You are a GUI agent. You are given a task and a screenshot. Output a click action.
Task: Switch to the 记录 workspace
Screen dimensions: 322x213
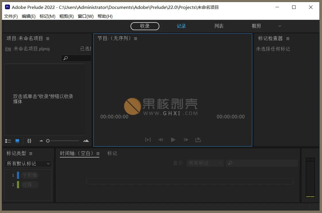point(181,26)
